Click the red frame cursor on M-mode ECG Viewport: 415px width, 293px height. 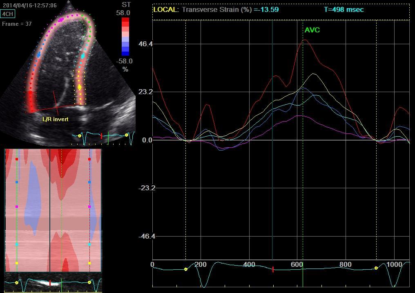[50, 282]
